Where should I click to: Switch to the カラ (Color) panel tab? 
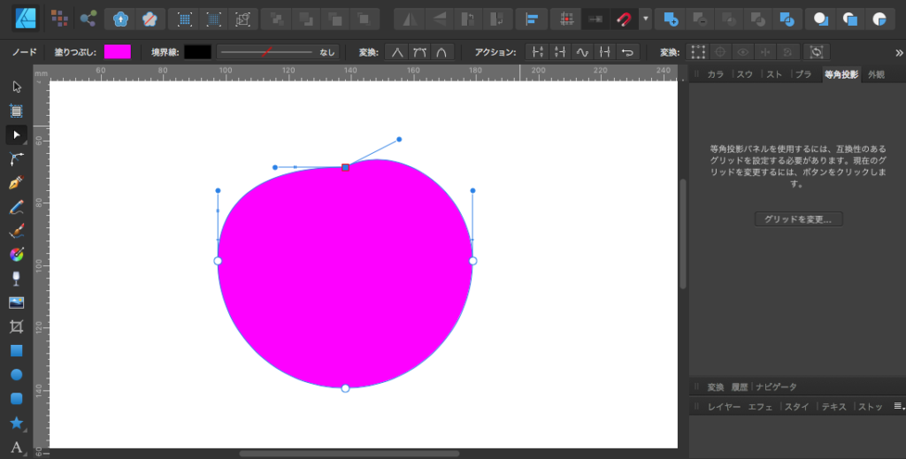click(716, 74)
